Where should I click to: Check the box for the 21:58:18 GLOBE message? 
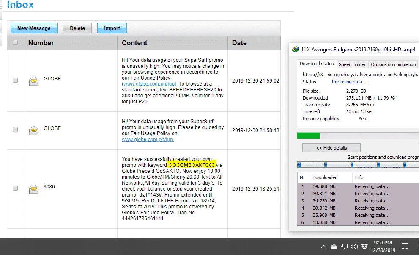(x=15, y=130)
